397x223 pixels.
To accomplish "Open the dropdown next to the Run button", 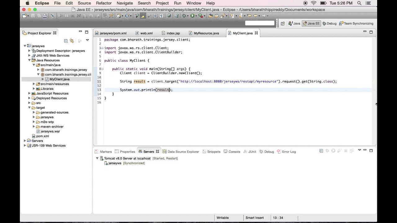I will point(196,16).
